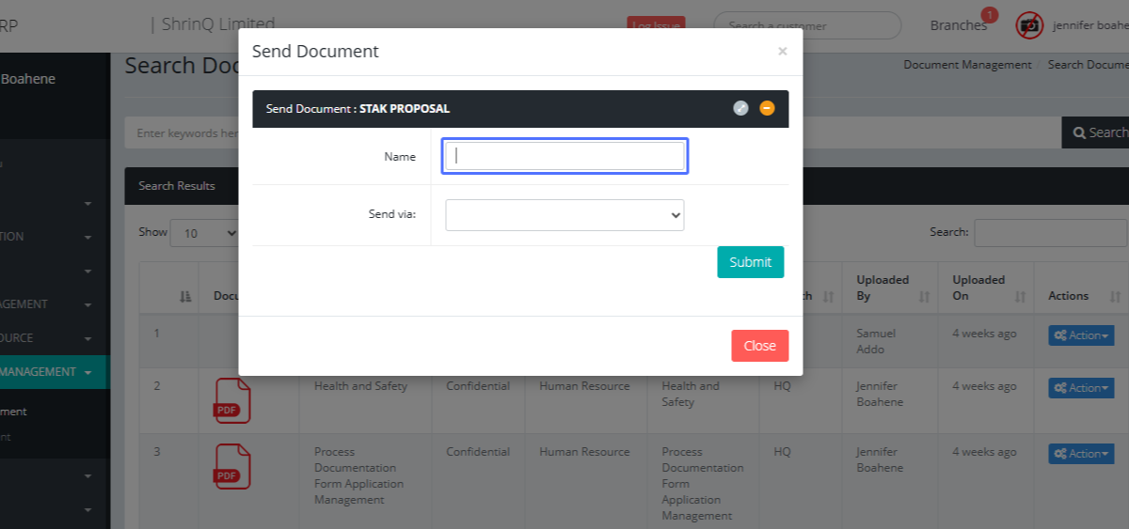
Task: Click Document Management breadcrumb link
Action: 967,65
